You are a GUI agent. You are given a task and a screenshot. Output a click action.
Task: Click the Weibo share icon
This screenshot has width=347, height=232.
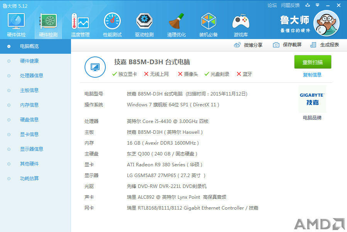(237, 45)
